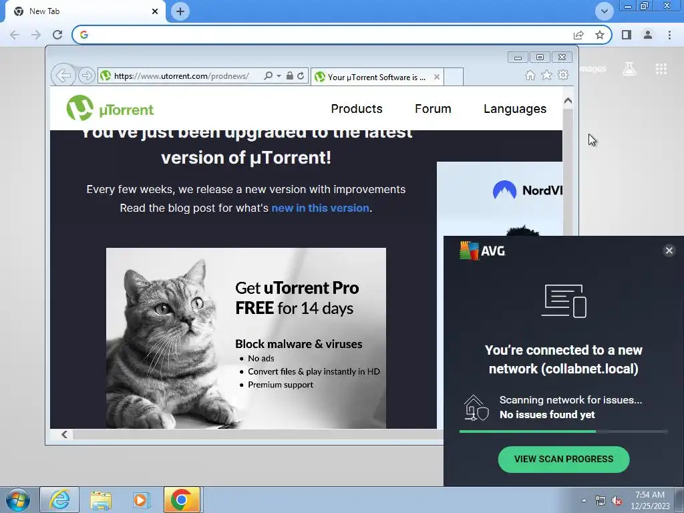Click Internet Explorer forward button

(86, 75)
